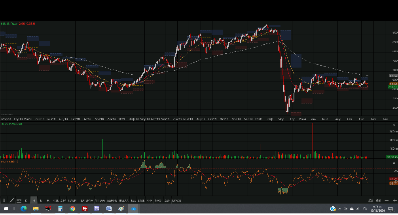Show hidden system tray icons
Image resolution: width=398 pixels, height=215 pixels.
pos(340,208)
